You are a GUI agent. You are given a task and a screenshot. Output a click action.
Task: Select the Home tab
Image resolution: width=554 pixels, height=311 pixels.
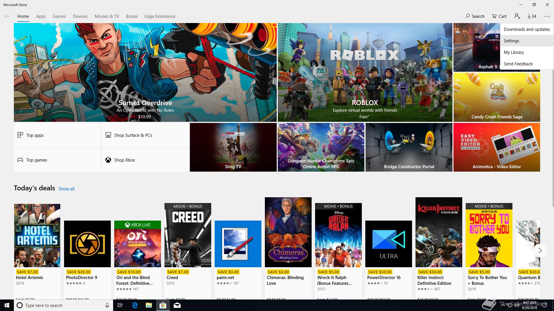[x=23, y=16]
